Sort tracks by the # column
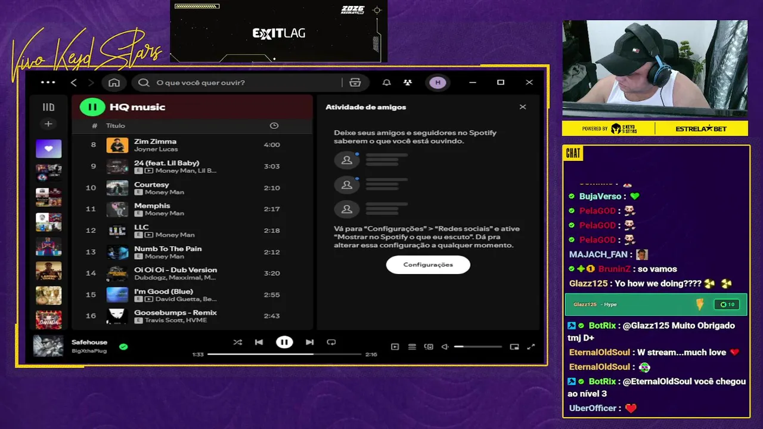The height and width of the screenshot is (429, 763). click(94, 126)
